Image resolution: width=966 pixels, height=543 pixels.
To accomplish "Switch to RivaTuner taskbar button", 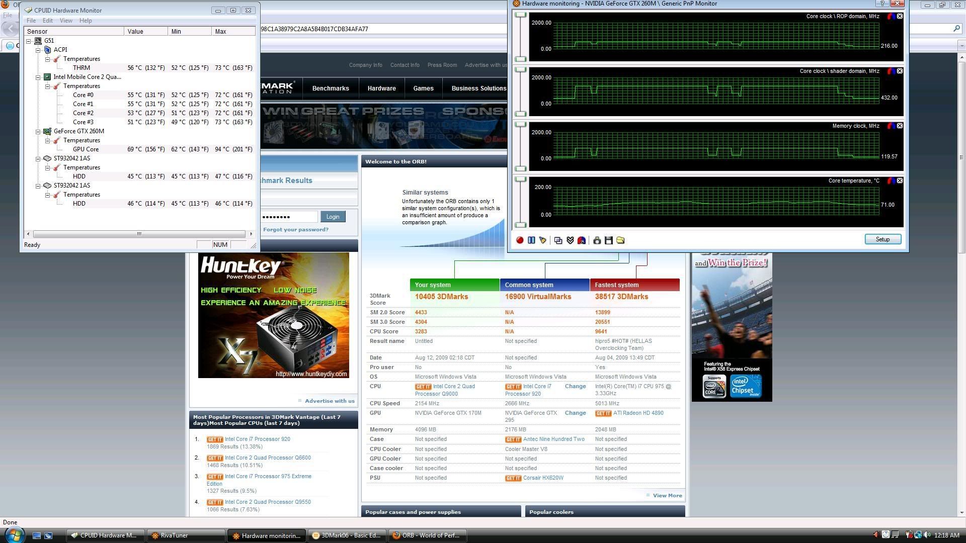I will click(186, 535).
